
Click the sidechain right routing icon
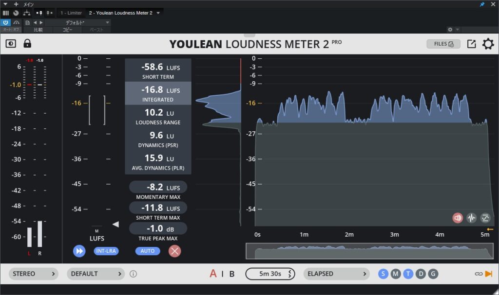tap(50, 13)
